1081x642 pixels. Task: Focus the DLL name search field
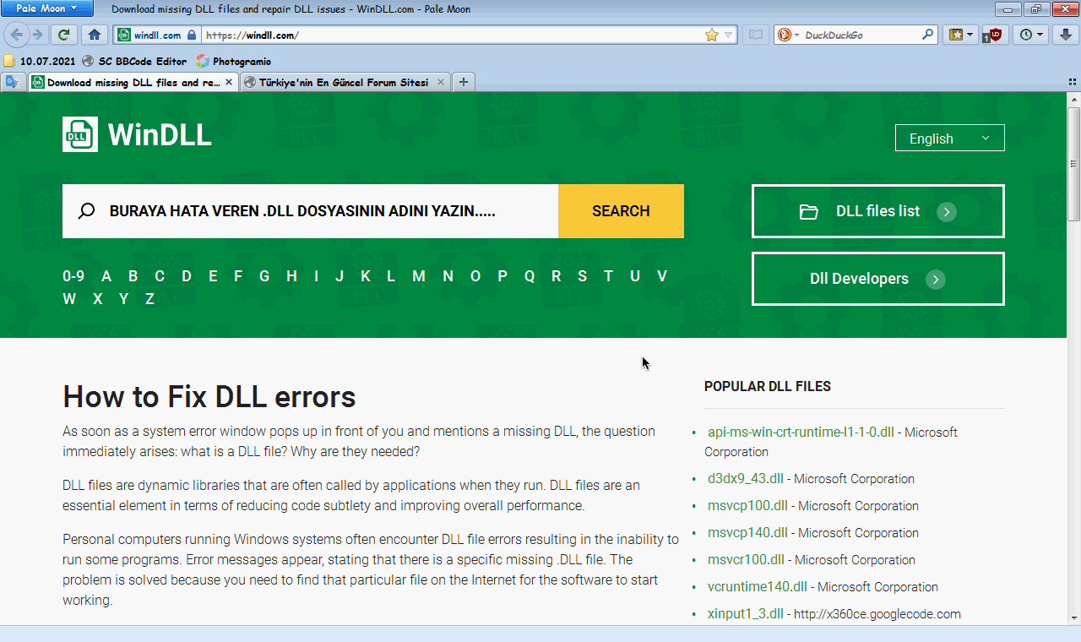(310, 211)
